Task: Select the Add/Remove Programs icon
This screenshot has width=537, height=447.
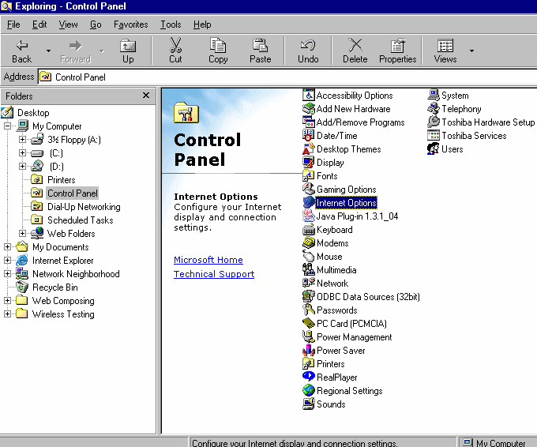Action: (308, 122)
